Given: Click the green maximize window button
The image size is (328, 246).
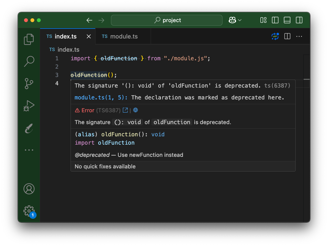Looking at the screenshot, I should pos(39,20).
